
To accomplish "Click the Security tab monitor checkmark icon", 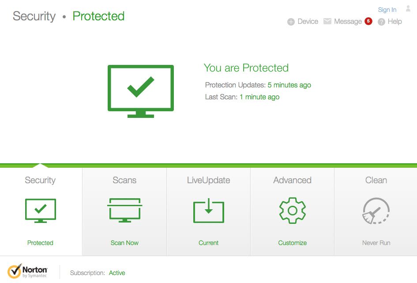I will [40, 211].
